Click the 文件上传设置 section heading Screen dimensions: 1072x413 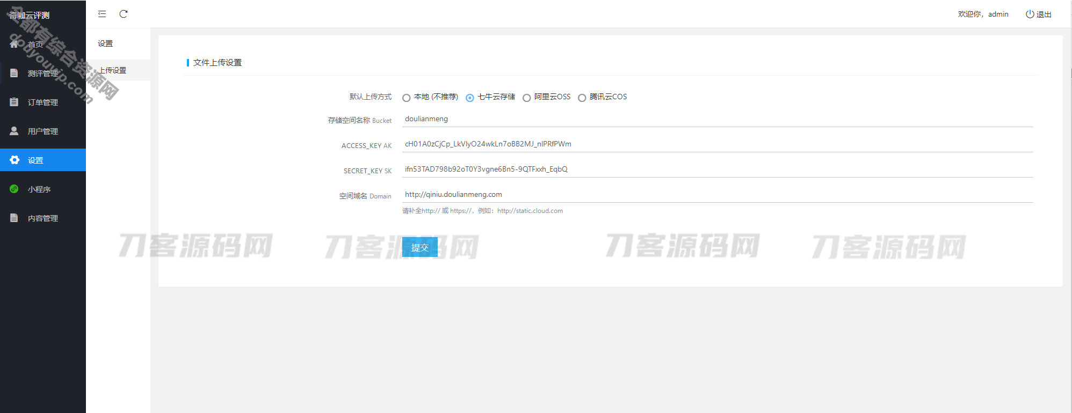click(218, 63)
